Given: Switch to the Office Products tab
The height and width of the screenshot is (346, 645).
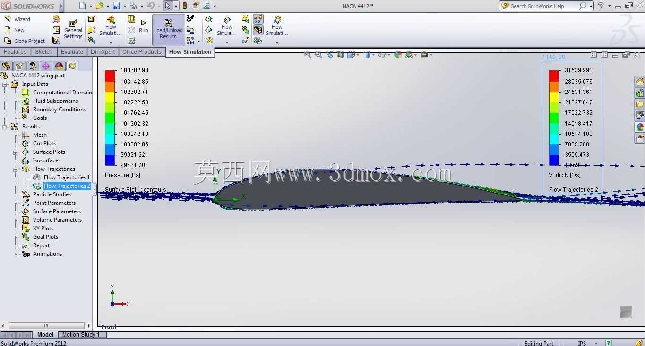Looking at the screenshot, I should 142,52.
